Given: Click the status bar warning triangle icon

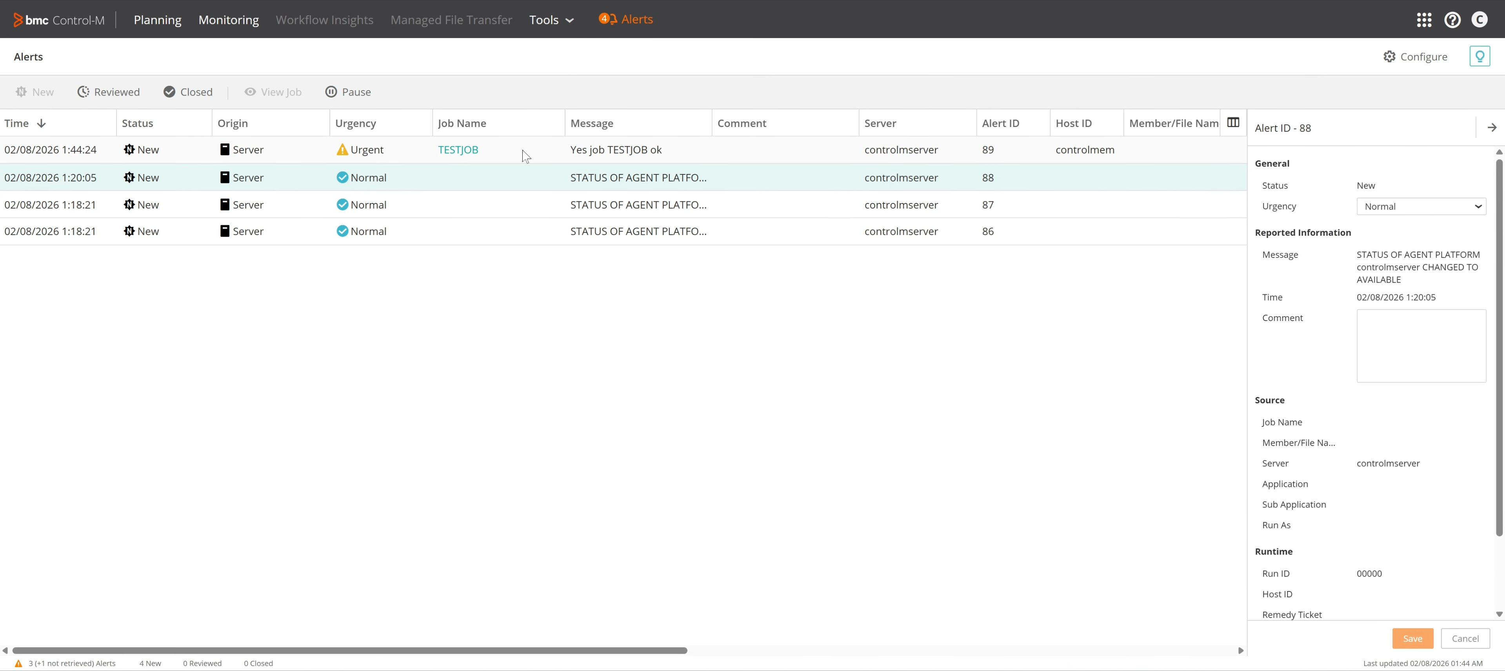Looking at the screenshot, I should click(18, 664).
